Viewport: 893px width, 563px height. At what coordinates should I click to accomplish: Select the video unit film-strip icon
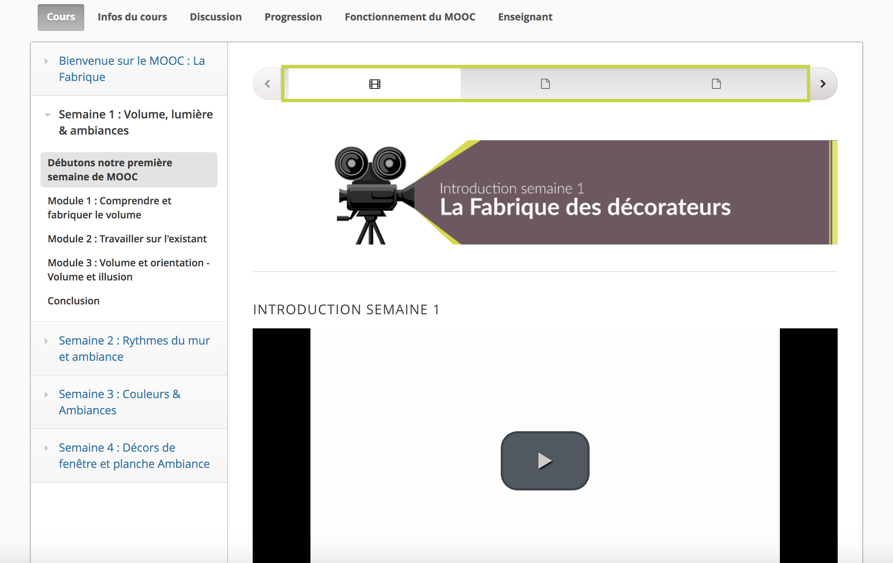tap(375, 84)
